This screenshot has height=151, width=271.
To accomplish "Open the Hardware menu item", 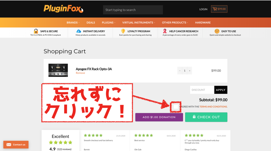I will [x=203, y=23].
